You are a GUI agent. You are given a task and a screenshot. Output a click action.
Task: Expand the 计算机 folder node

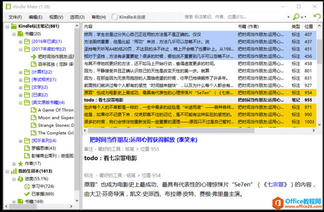[x=20, y=72]
